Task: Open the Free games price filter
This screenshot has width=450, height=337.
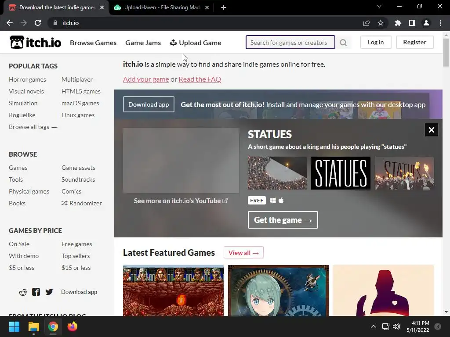Action: click(76, 244)
